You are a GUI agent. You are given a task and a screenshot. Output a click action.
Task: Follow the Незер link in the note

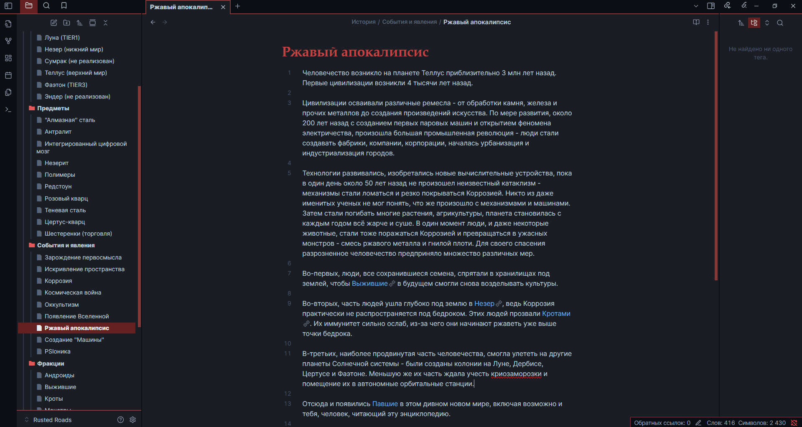(x=484, y=304)
